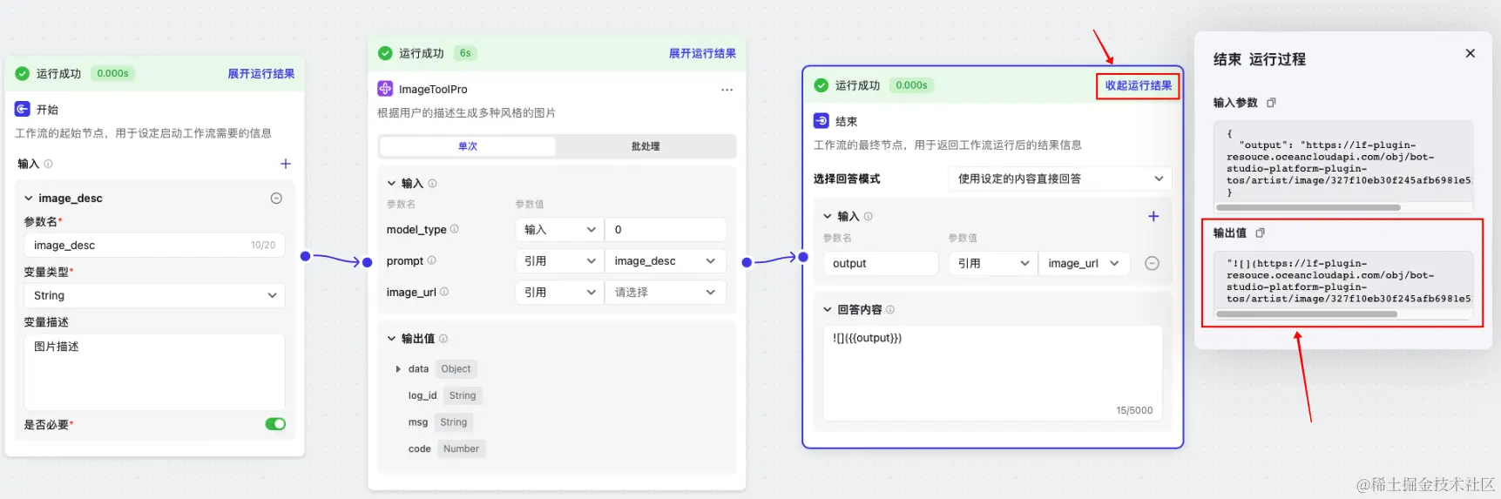Collapse run result on End node
Image resolution: width=1501 pixels, height=499 pixels.
[1138, 85]
